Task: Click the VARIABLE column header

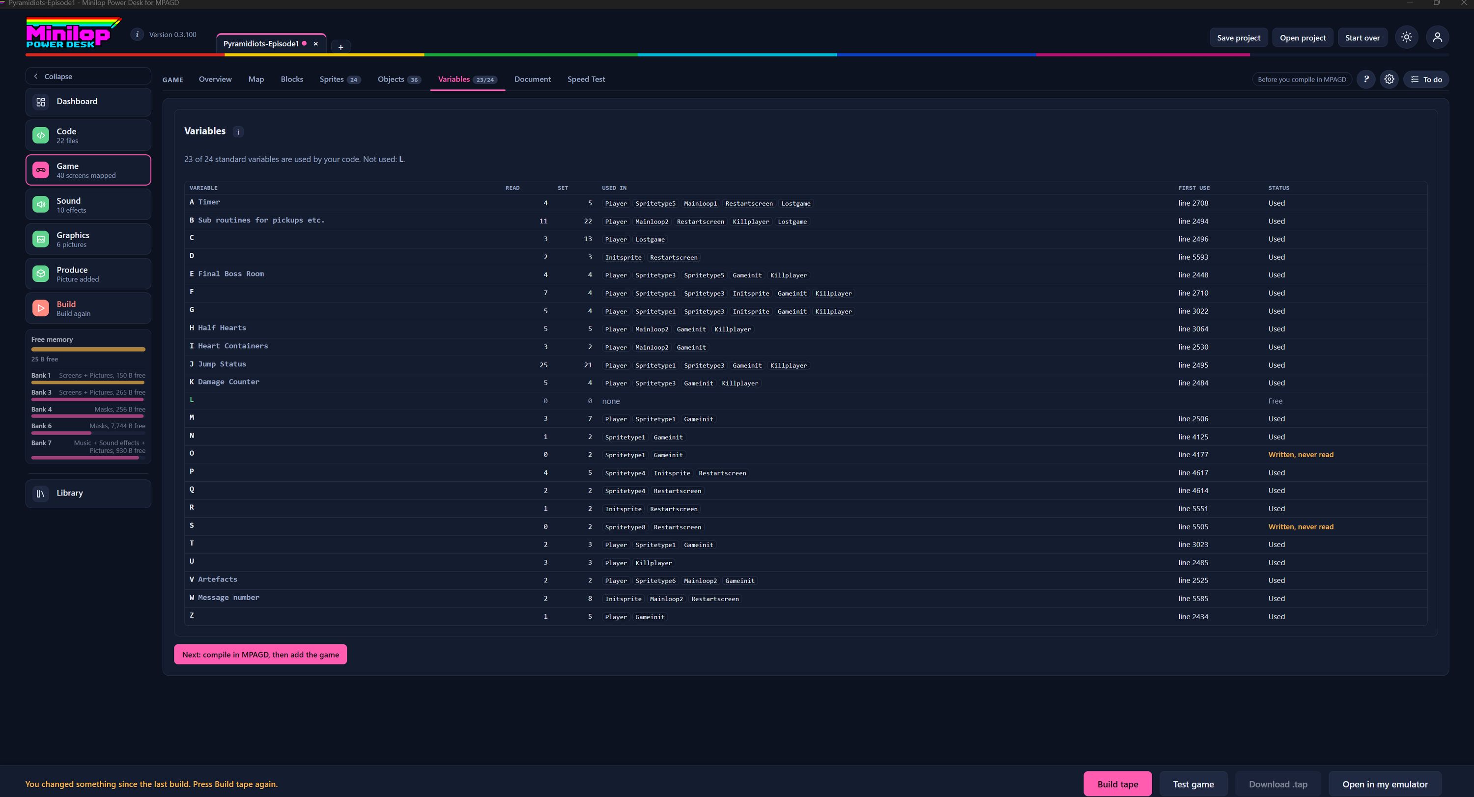Action: 203,188
